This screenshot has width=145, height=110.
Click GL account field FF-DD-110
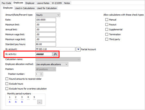(x=55, y=49)
